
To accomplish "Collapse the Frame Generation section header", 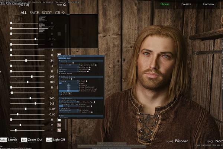I will coord(81,98).
